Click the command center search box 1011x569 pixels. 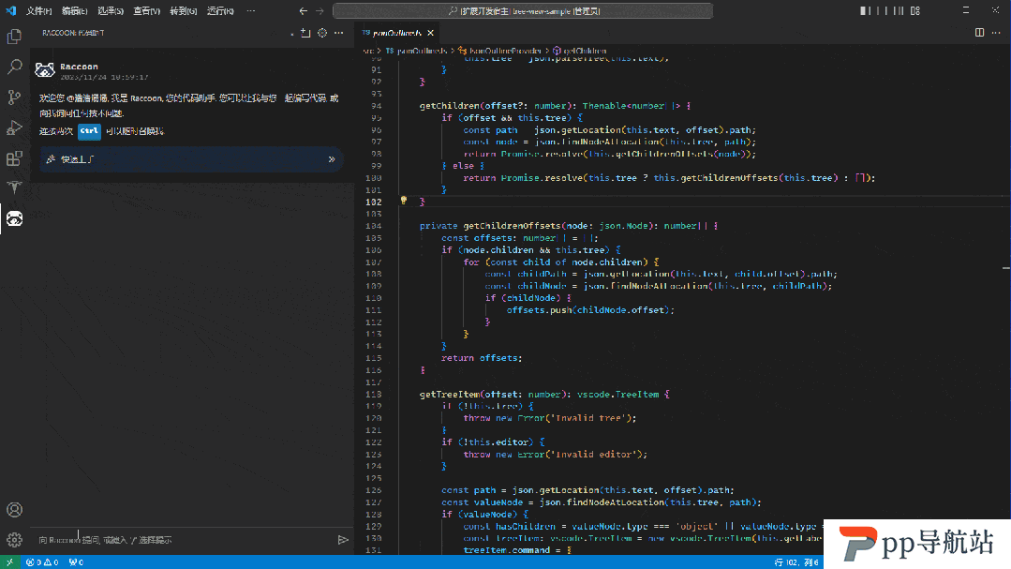pos(523,11)
